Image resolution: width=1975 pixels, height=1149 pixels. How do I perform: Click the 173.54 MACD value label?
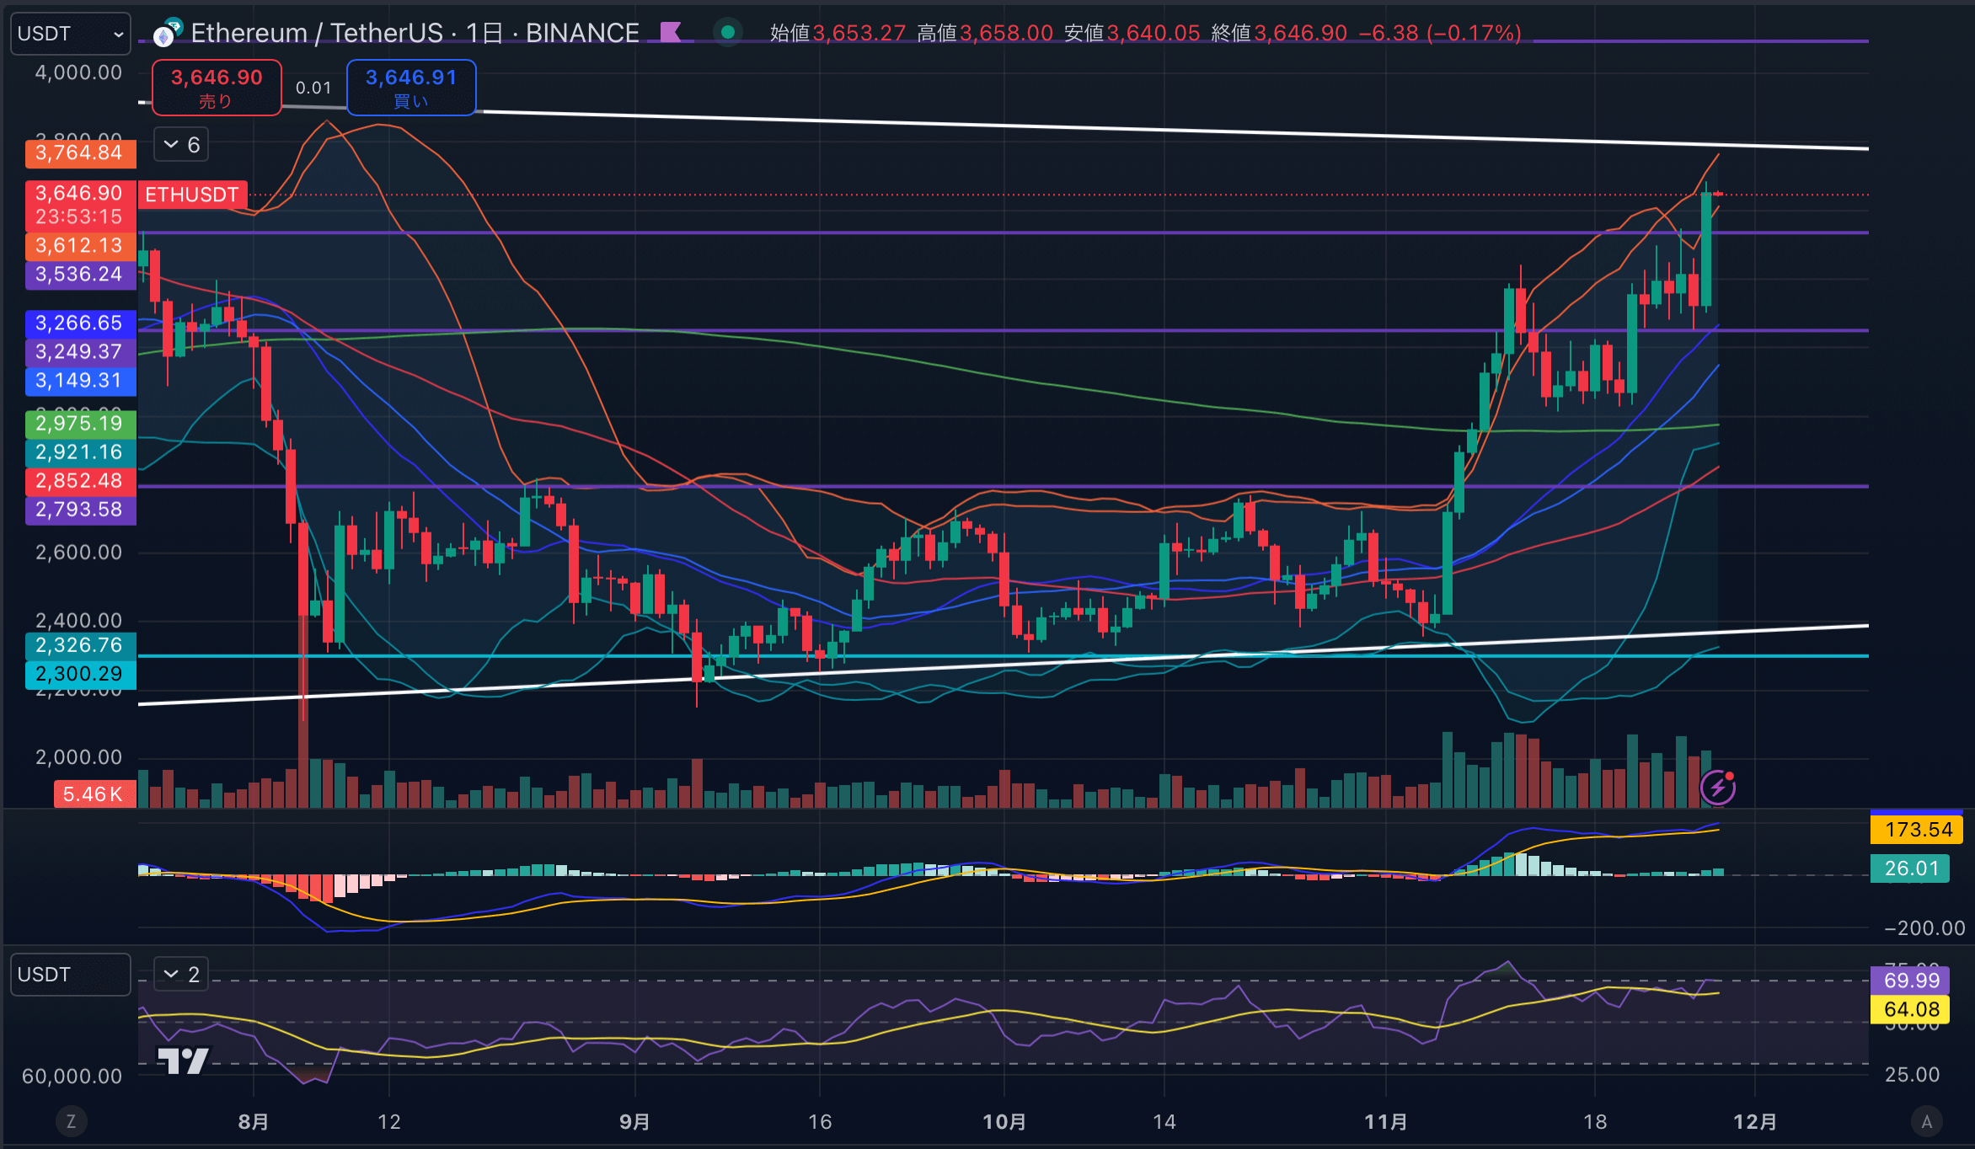pyautogui.click(x=1917, y=830)
